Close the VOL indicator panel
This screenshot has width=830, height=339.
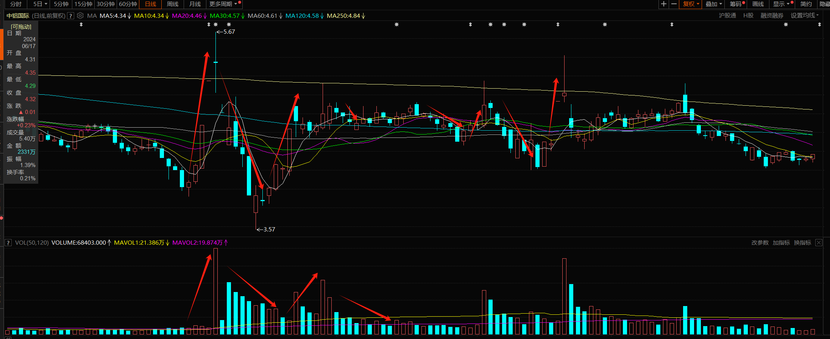[819, 243]
